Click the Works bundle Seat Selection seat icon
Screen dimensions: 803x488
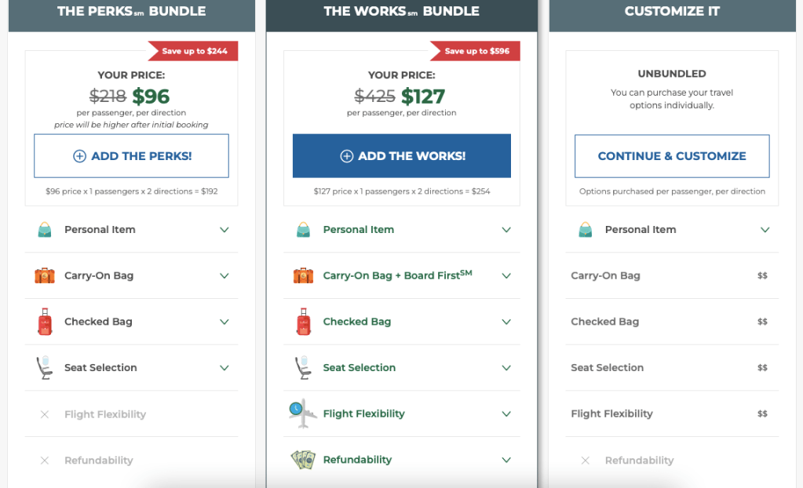click(303, 368)
